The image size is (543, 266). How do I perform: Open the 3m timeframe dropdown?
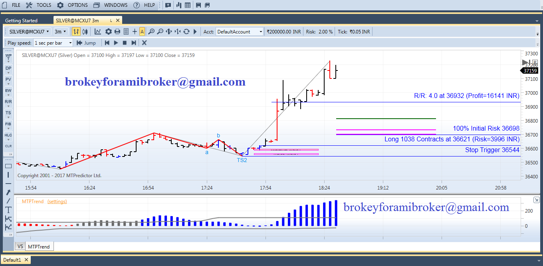coord(61,31)
